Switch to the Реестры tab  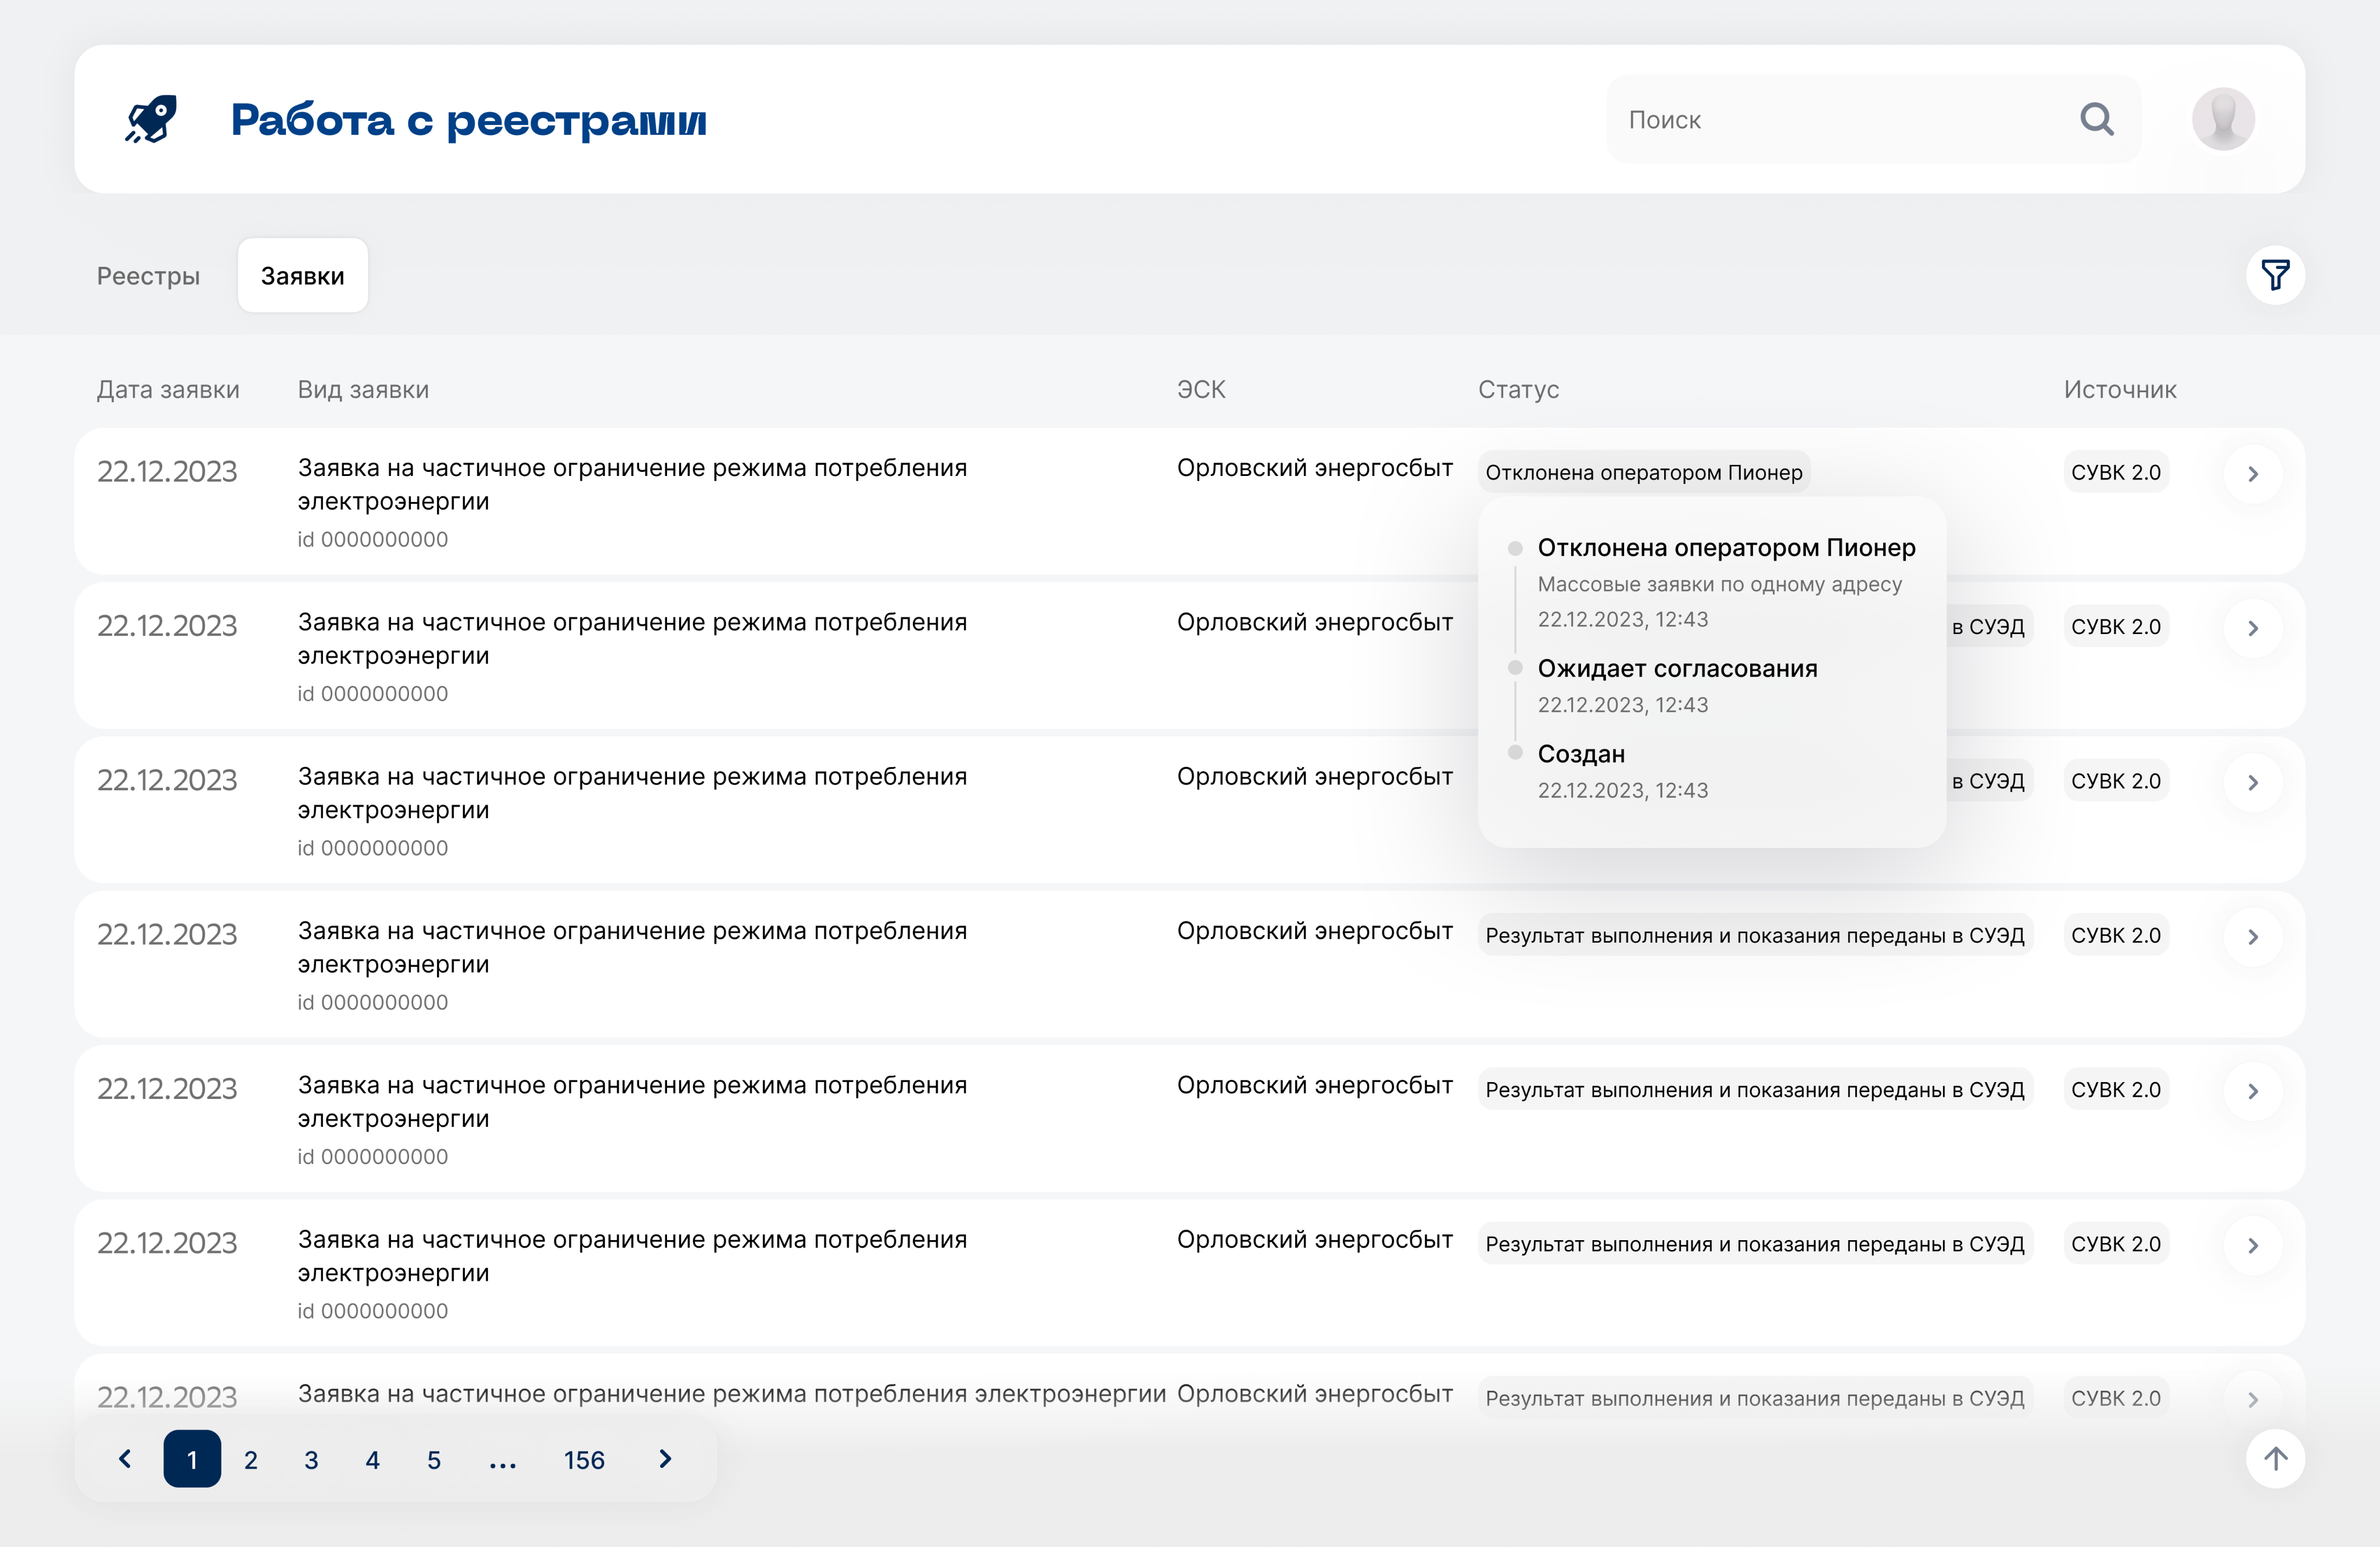tap(148, 276)
